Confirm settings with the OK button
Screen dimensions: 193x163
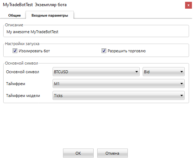coord(78,153)
